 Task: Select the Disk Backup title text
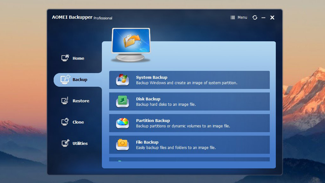pyautogui.click(x=148, y=99)
